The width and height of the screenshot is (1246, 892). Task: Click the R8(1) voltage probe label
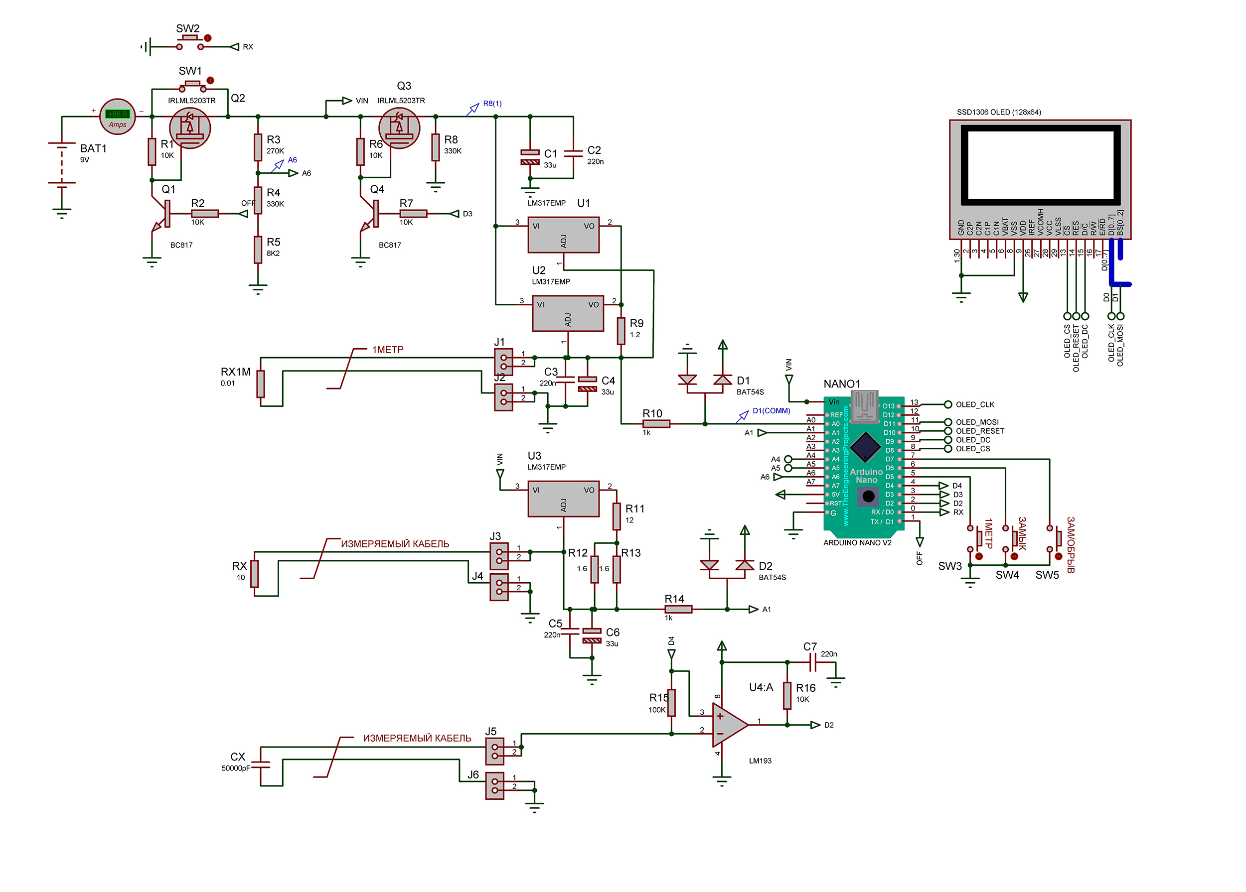coord(492,104)
